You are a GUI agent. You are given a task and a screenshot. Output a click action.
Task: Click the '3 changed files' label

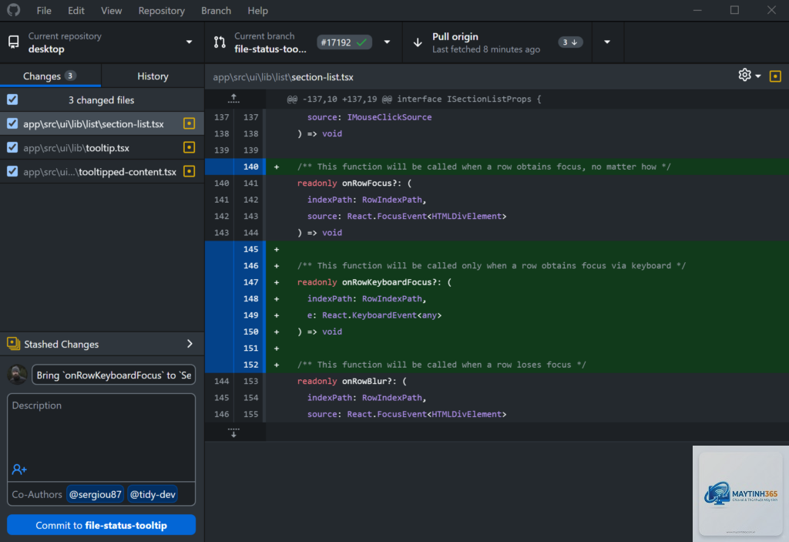tap(101, 99)
